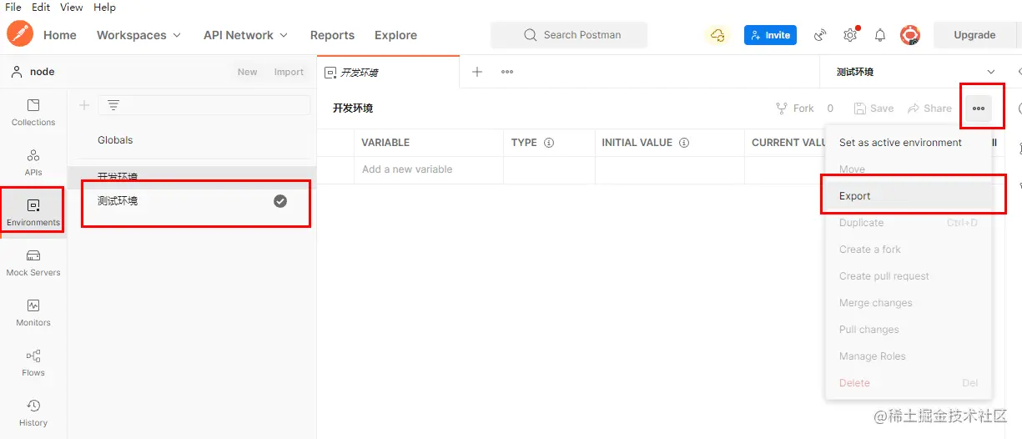Viewport: 1022px width, 439px height.
Task: Open the History sidebar panel
Action: pyautogui.click(x=33, y=413)
